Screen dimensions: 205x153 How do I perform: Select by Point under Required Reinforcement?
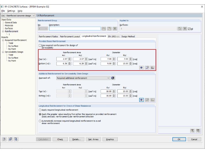(x=12, y=49)
